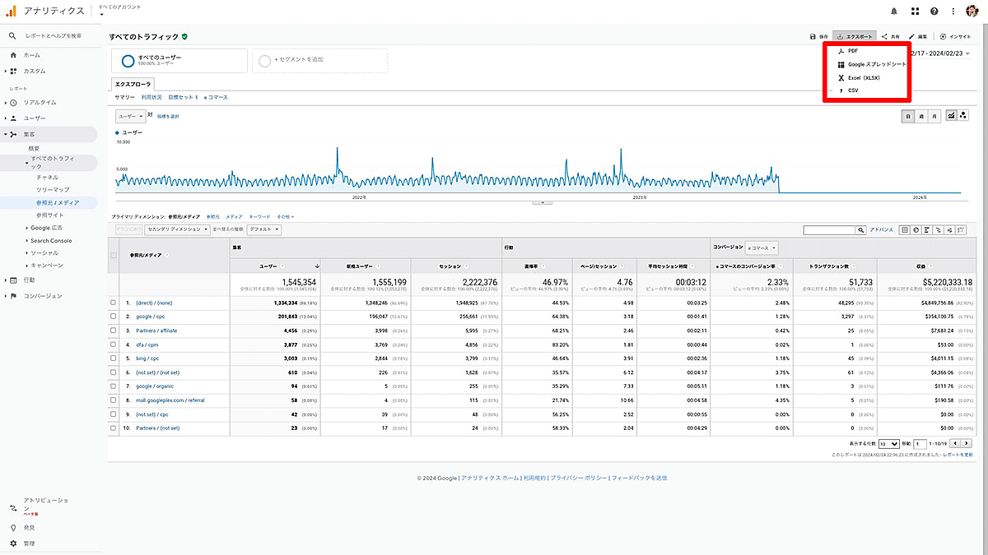Screen dimensions: 988x555
Task: Open the bing / cpc source link
Action: (x=150, y=358)
